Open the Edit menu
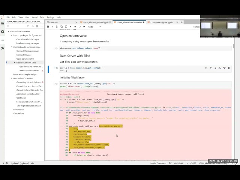This screenshot has width=240, height=180. (x=14, y=17)
